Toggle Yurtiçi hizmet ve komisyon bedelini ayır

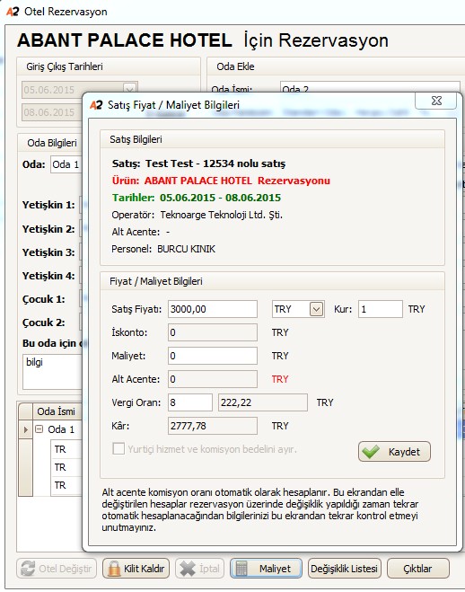118,449
